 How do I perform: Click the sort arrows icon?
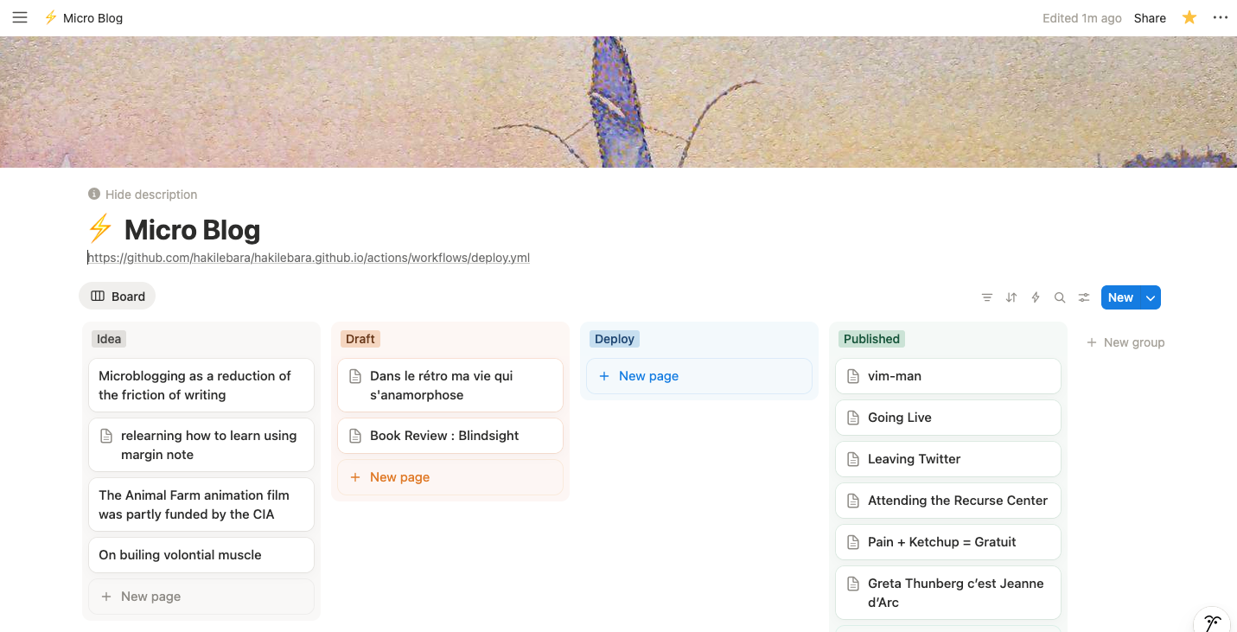coord(1011,297)
